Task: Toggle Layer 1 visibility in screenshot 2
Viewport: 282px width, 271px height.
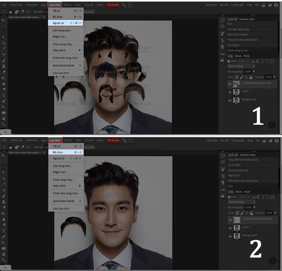Action: coord(230,228)
